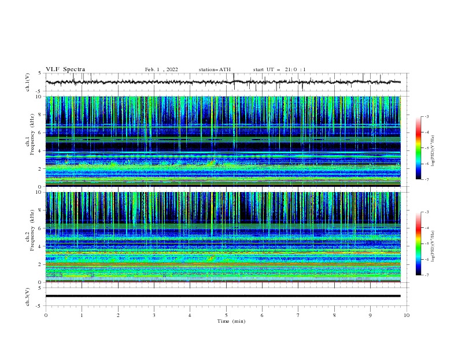Click the "Time (min)" axis title
This screenshot has height=354, width=458.
(231, 321)
